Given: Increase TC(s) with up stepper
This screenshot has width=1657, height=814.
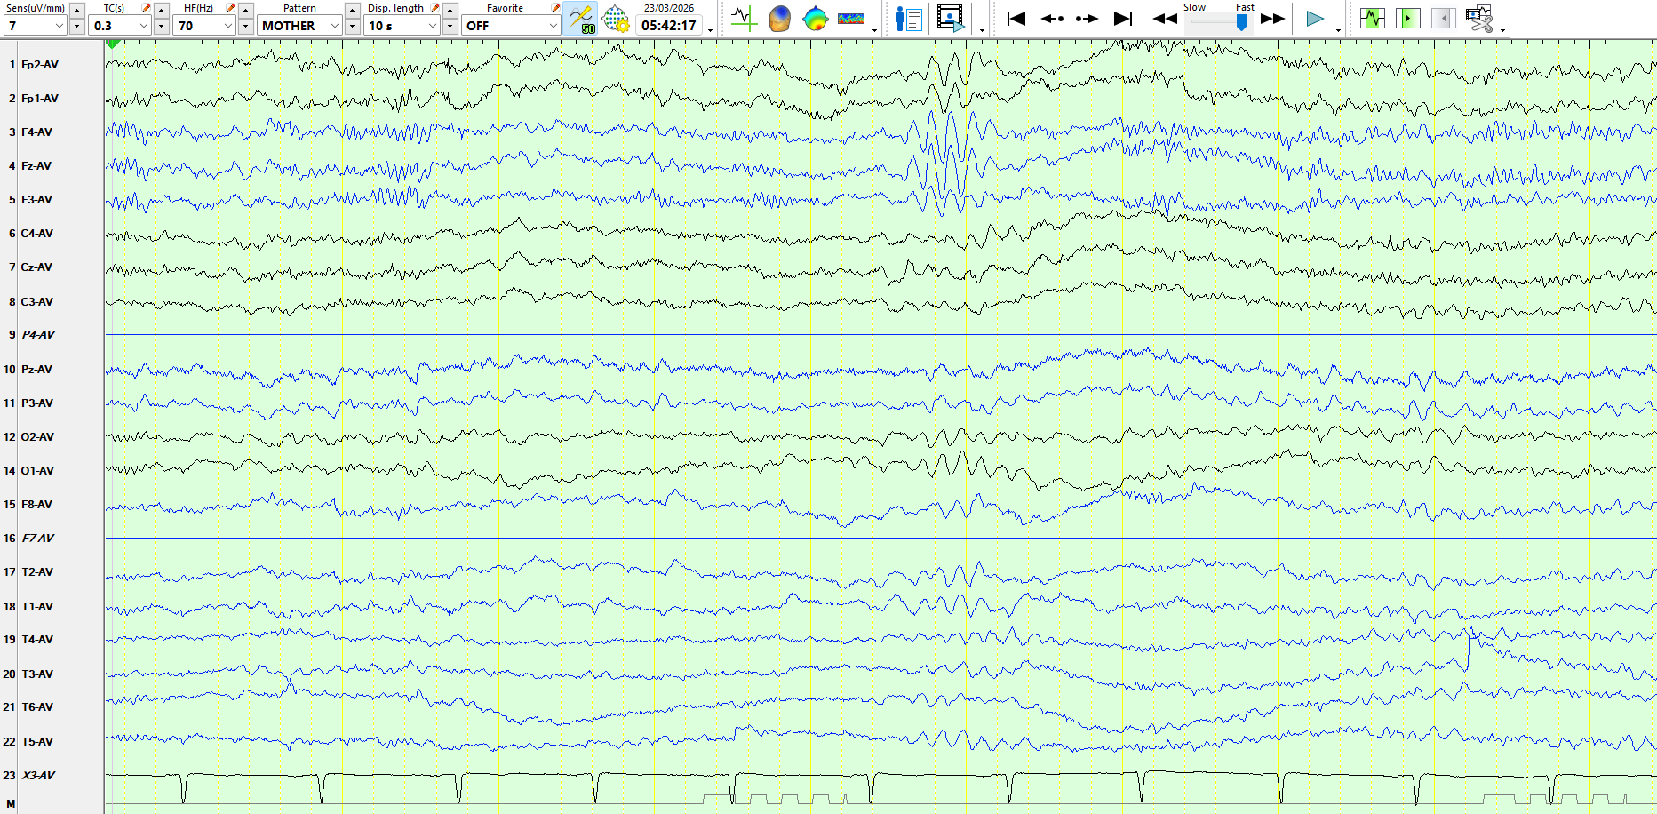Looking at the screenshot, I should click(161, 10).
